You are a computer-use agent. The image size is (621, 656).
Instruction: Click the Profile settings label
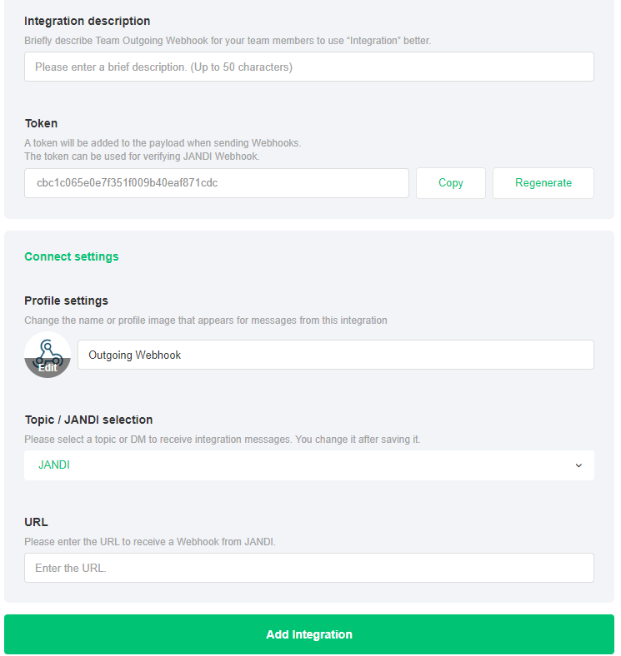(x=66, y=301)
